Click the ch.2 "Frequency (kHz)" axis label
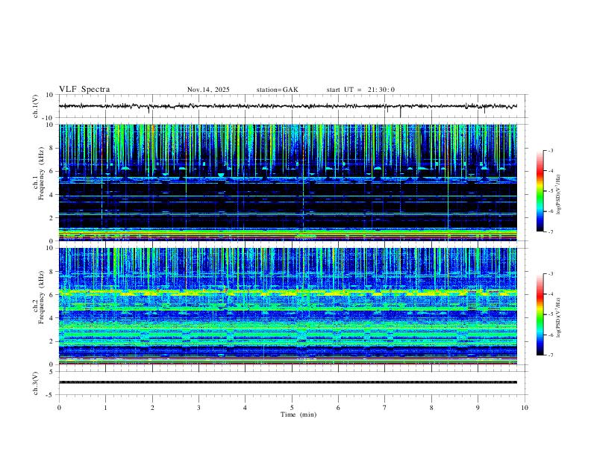 (41, 297)
